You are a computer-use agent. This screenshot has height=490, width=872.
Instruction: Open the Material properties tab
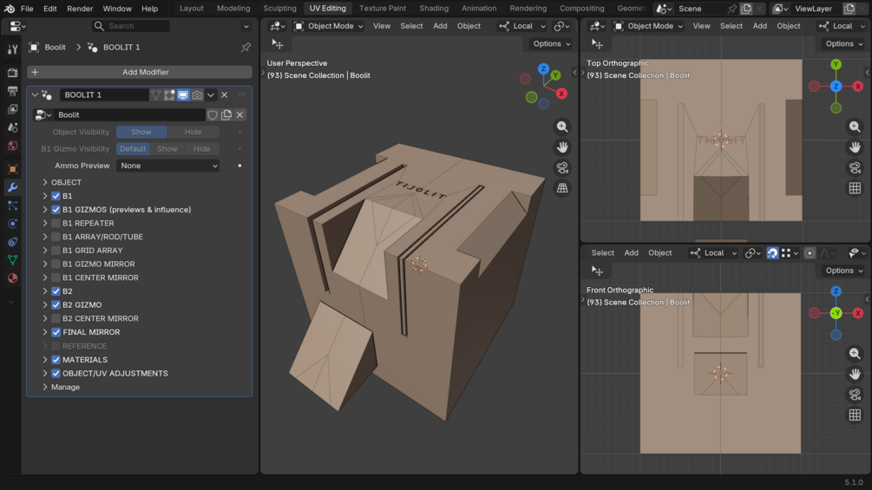[x=12, y=278]
